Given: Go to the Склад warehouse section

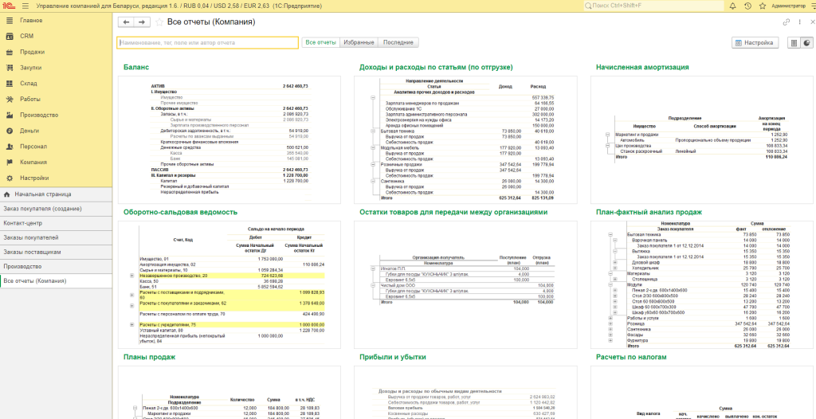Looking at the screenshot, I should pyautogui.click(x=29, y=83).
